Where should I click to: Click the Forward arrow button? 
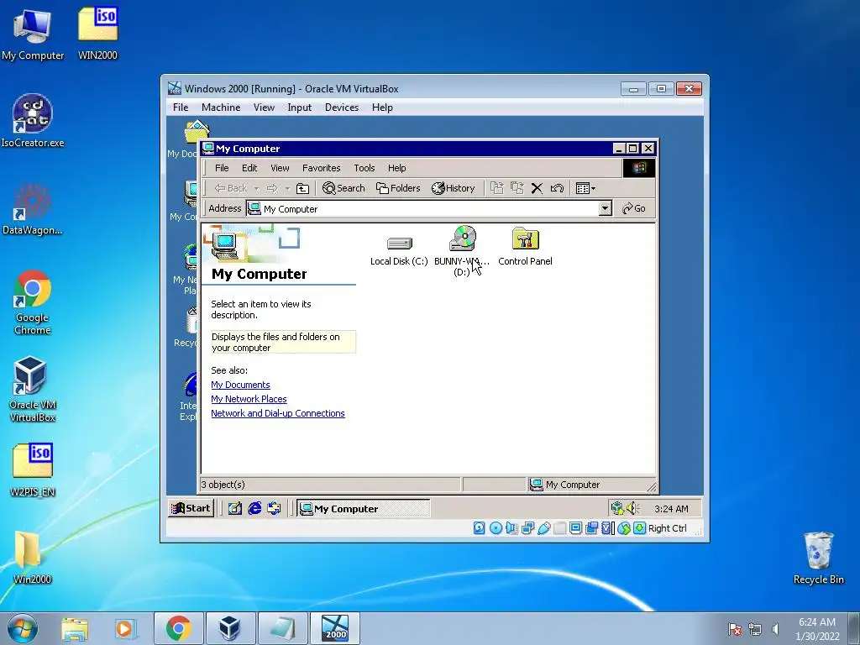(272, 188)
